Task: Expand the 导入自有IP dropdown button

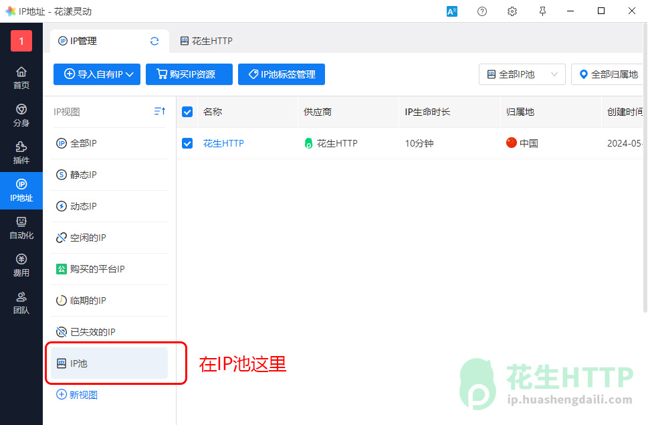Action: [x=97, y=74]
